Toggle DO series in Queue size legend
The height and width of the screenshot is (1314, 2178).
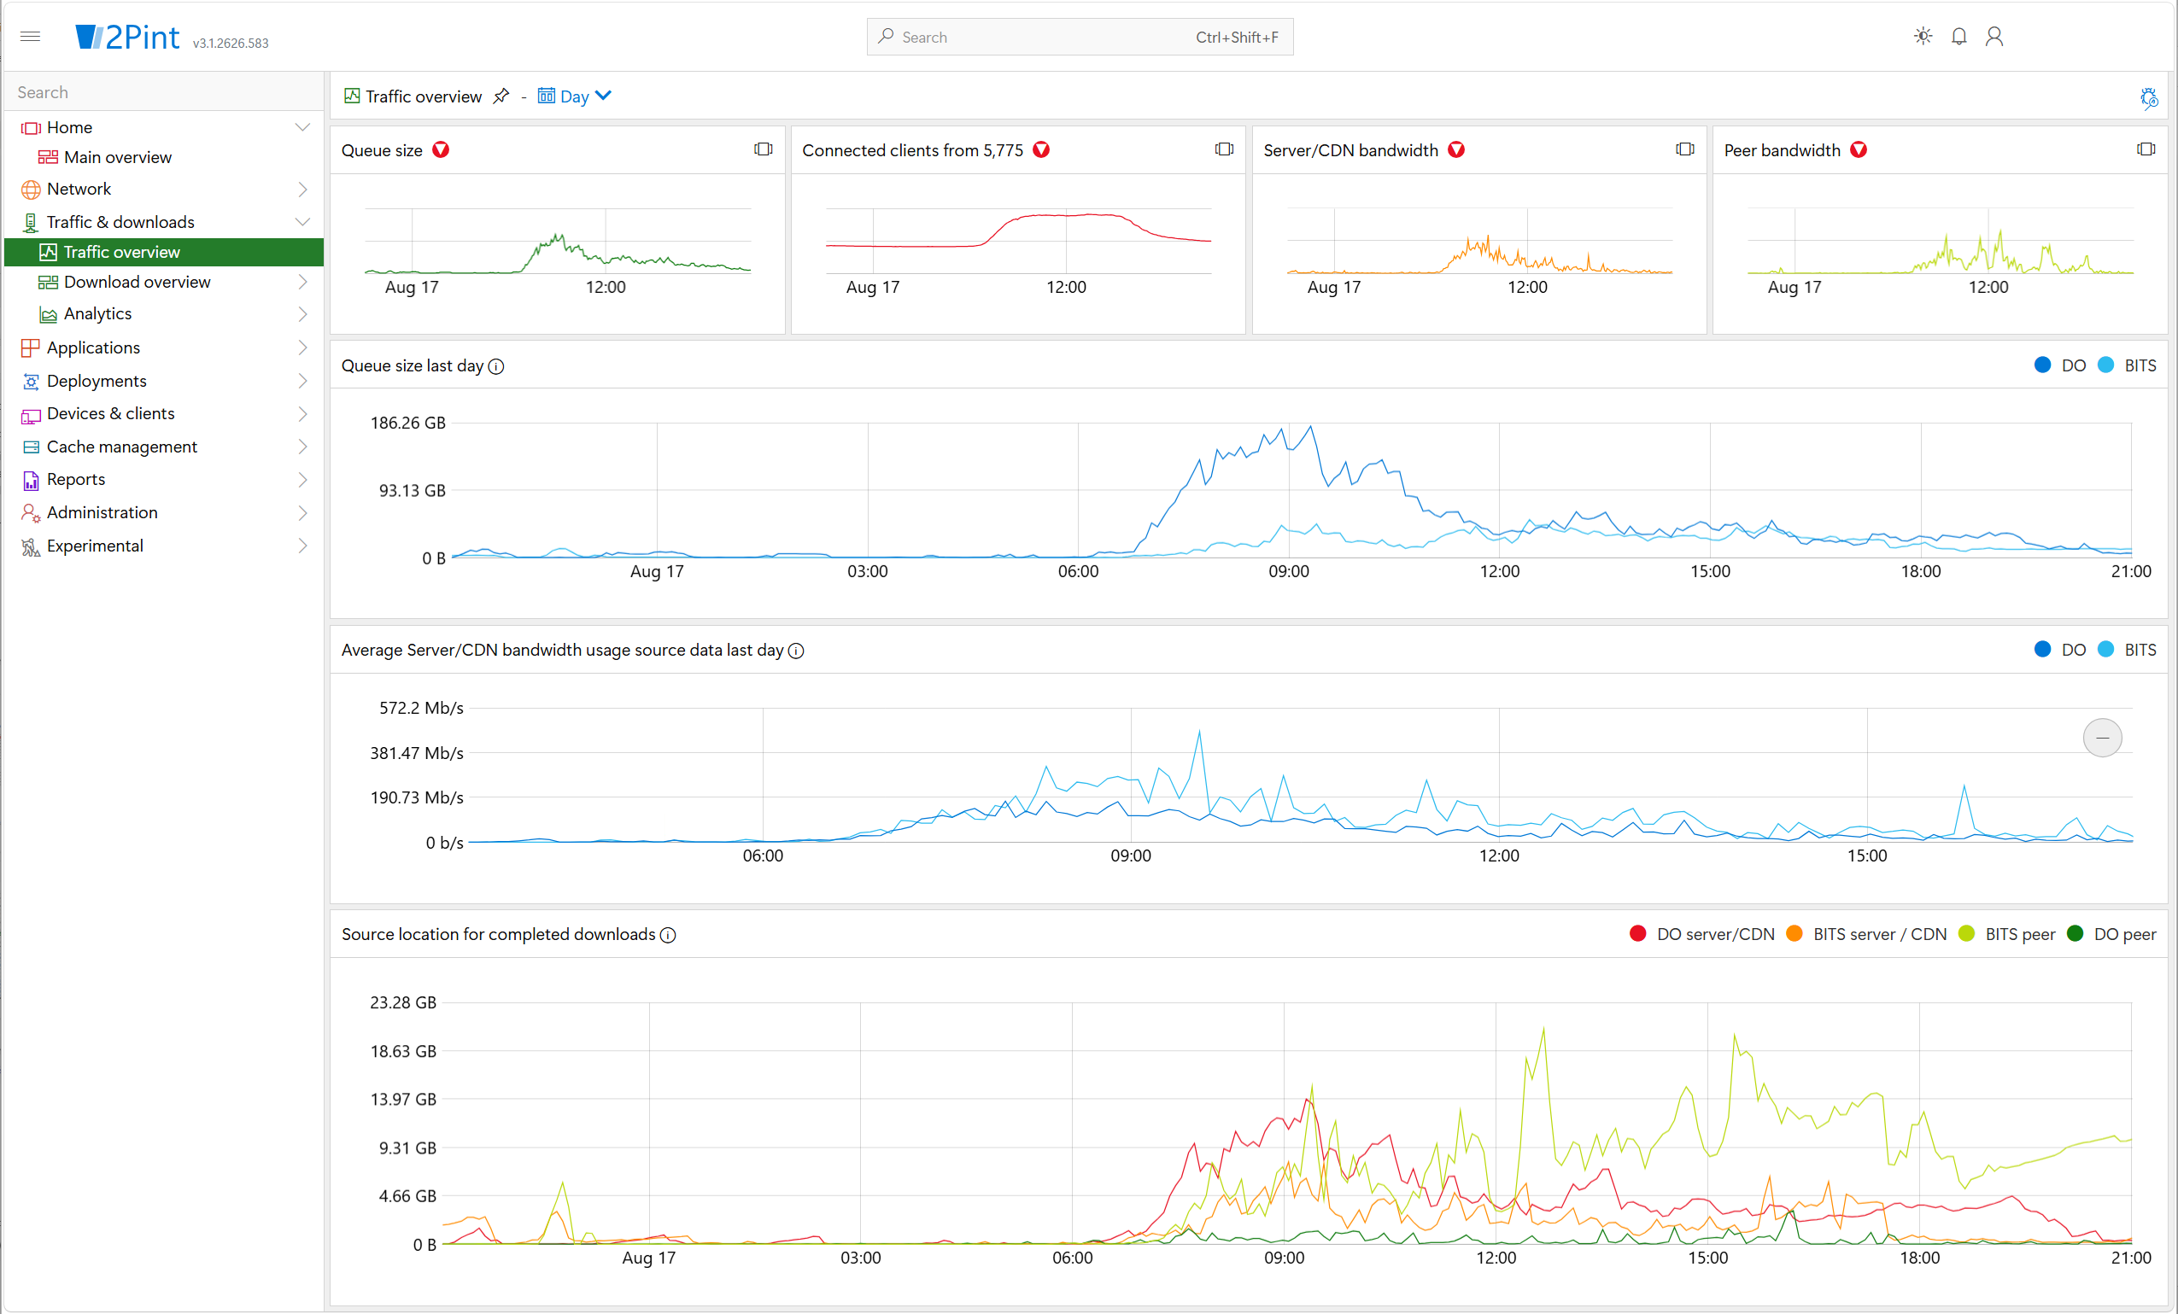2058,365
